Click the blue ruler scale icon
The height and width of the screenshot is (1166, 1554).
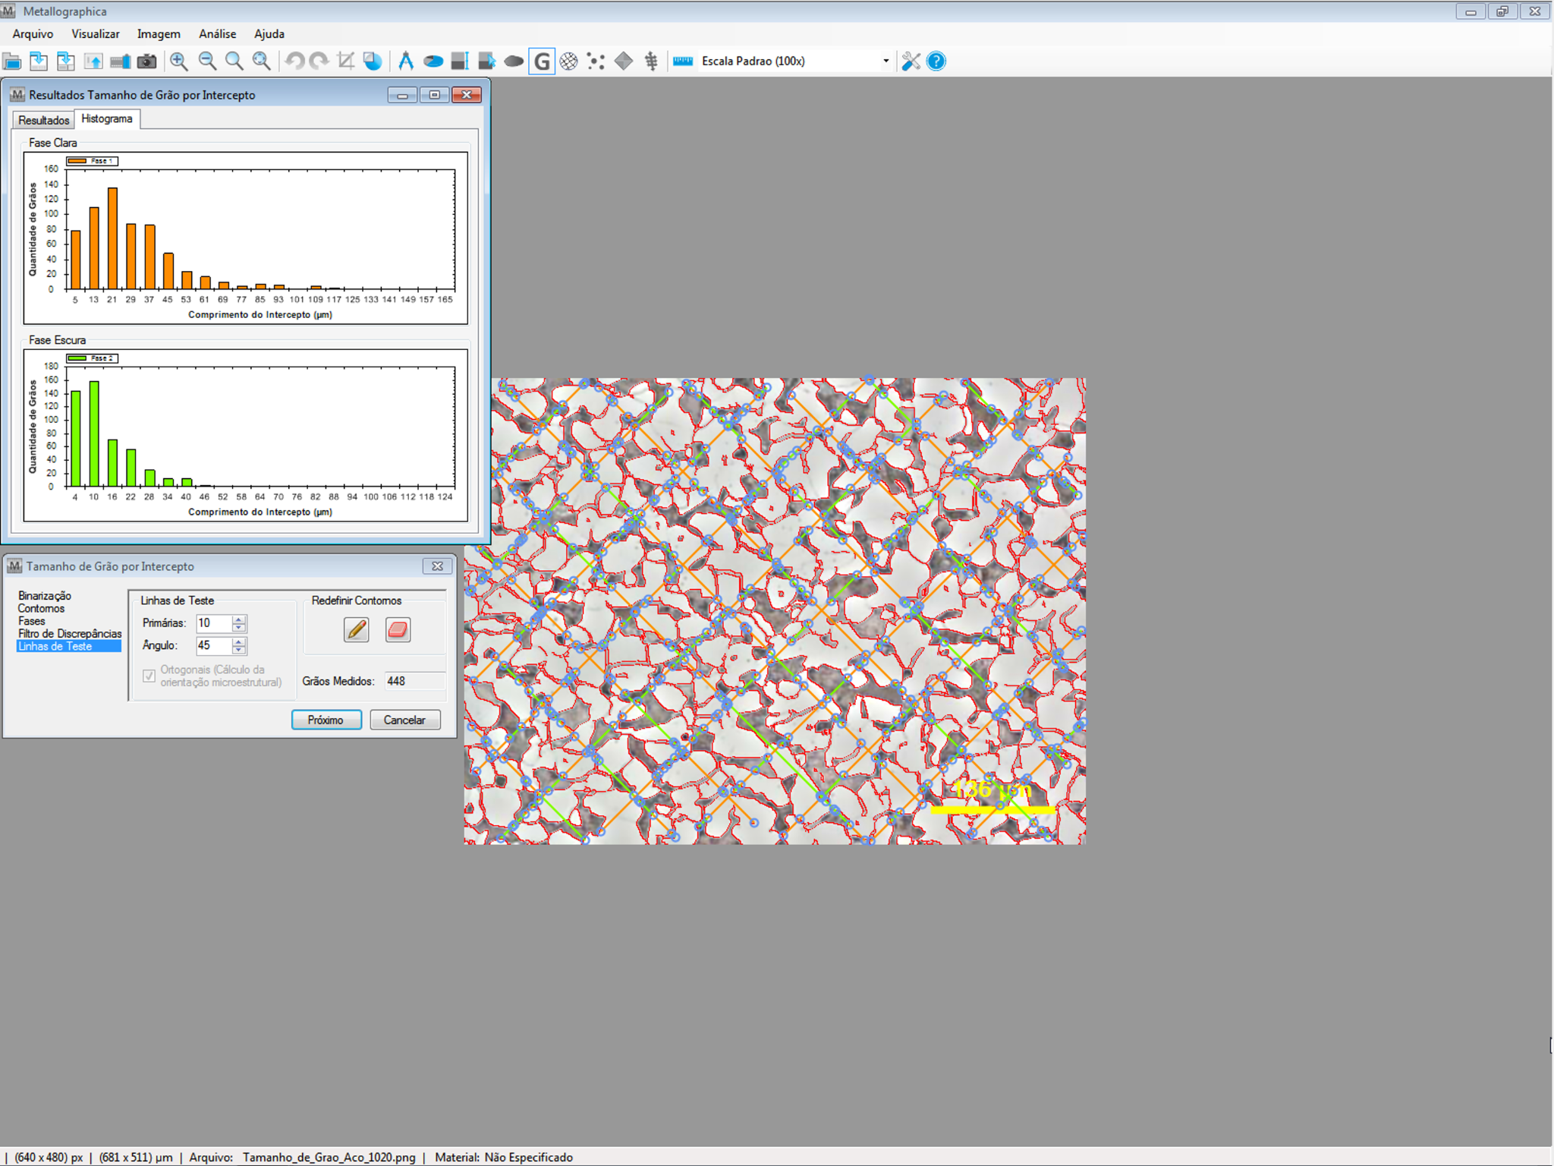point(683,61)
